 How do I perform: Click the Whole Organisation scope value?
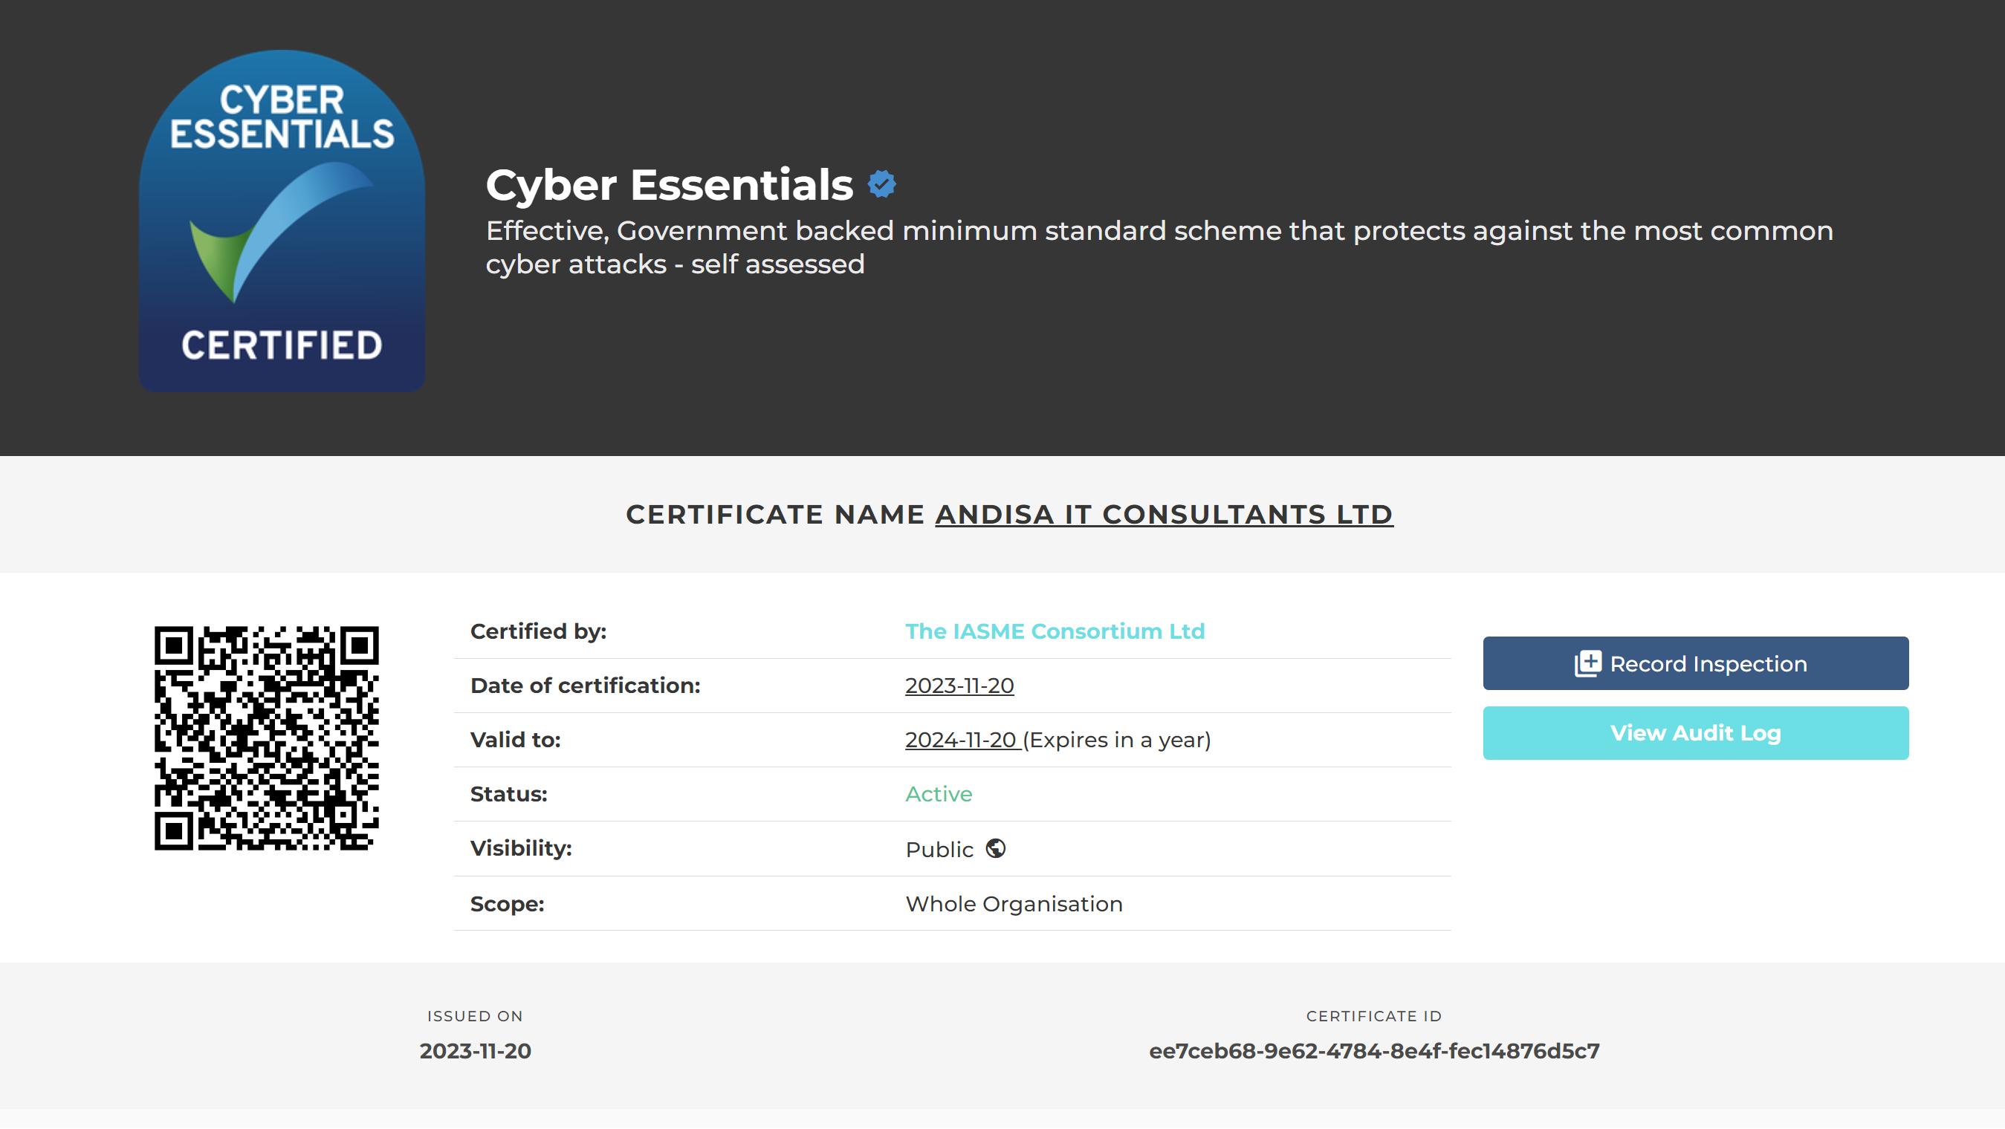tap(1014, 904)
